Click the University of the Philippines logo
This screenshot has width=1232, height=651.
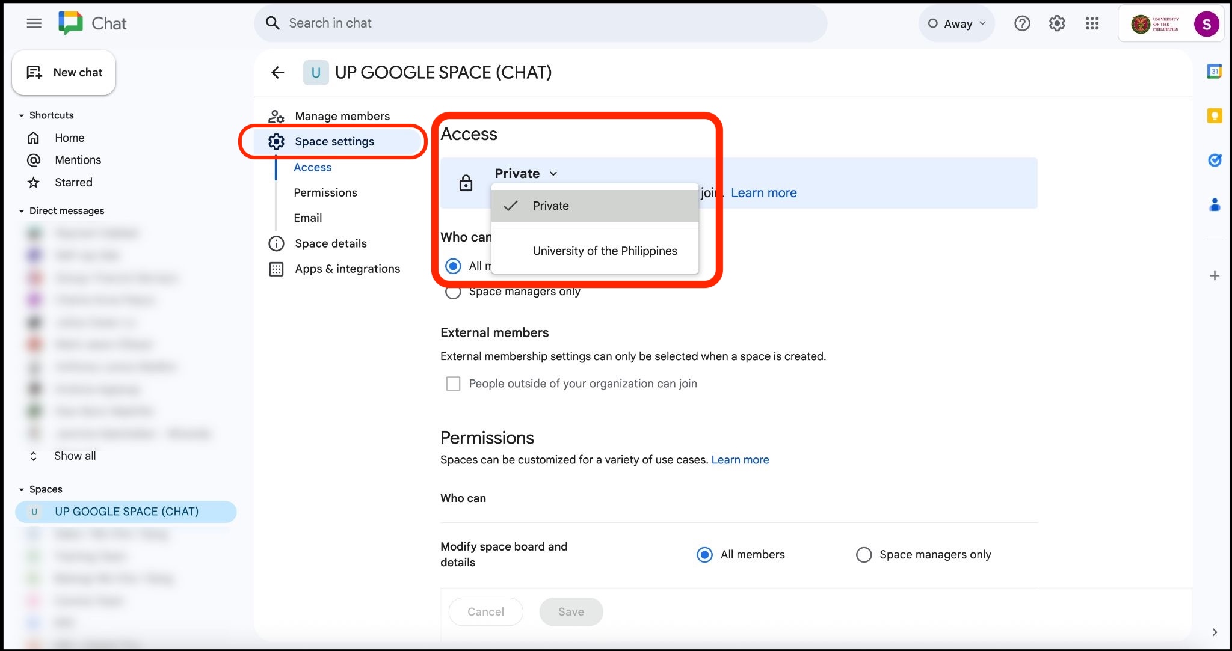pos(1155,24)
